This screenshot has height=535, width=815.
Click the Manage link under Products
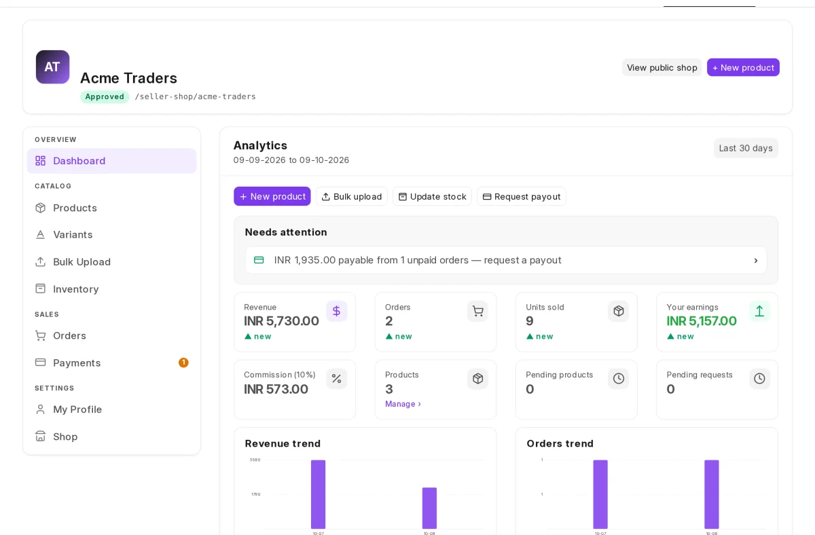403,404
